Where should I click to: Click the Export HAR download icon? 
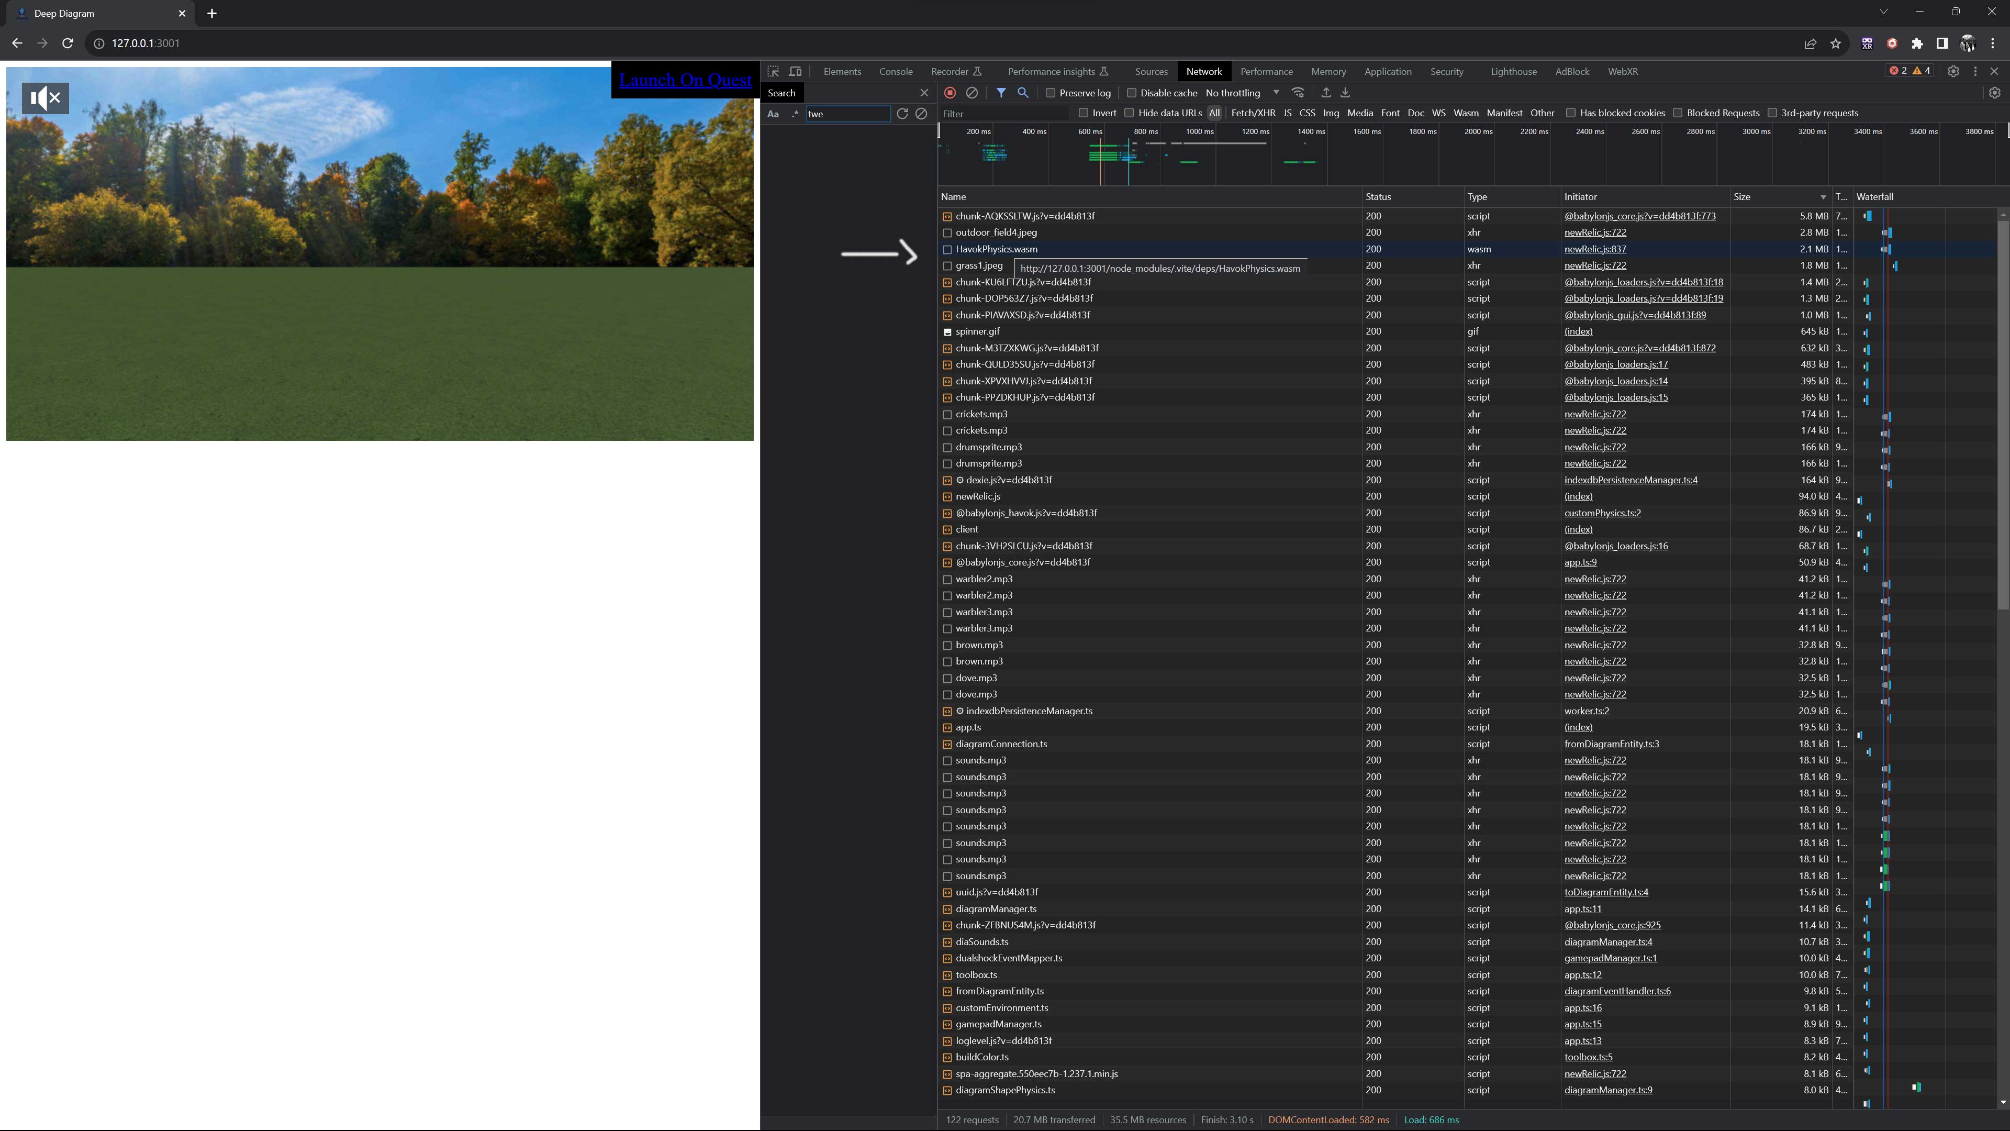[1345, 93]
